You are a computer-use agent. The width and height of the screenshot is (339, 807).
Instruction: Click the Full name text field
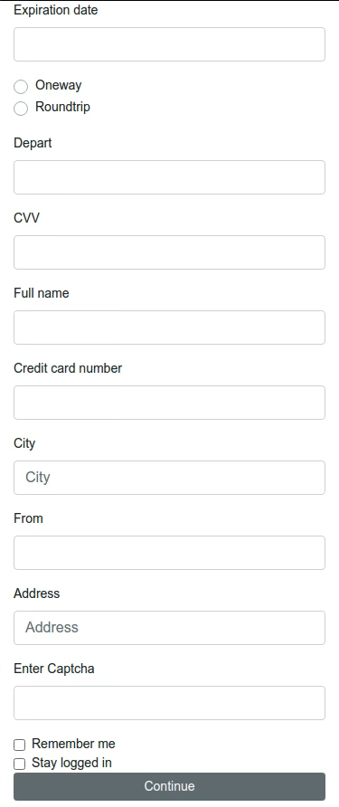169,328
